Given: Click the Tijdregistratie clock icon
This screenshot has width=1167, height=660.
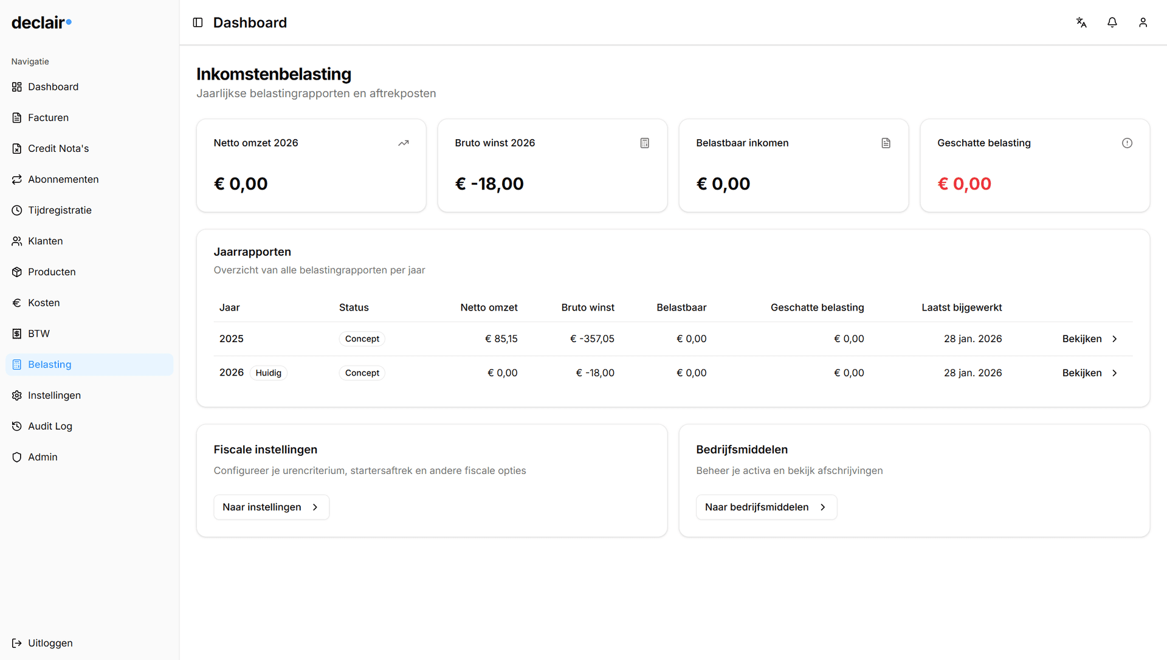Looking at the screenshot, I should [x=17, y=210].
